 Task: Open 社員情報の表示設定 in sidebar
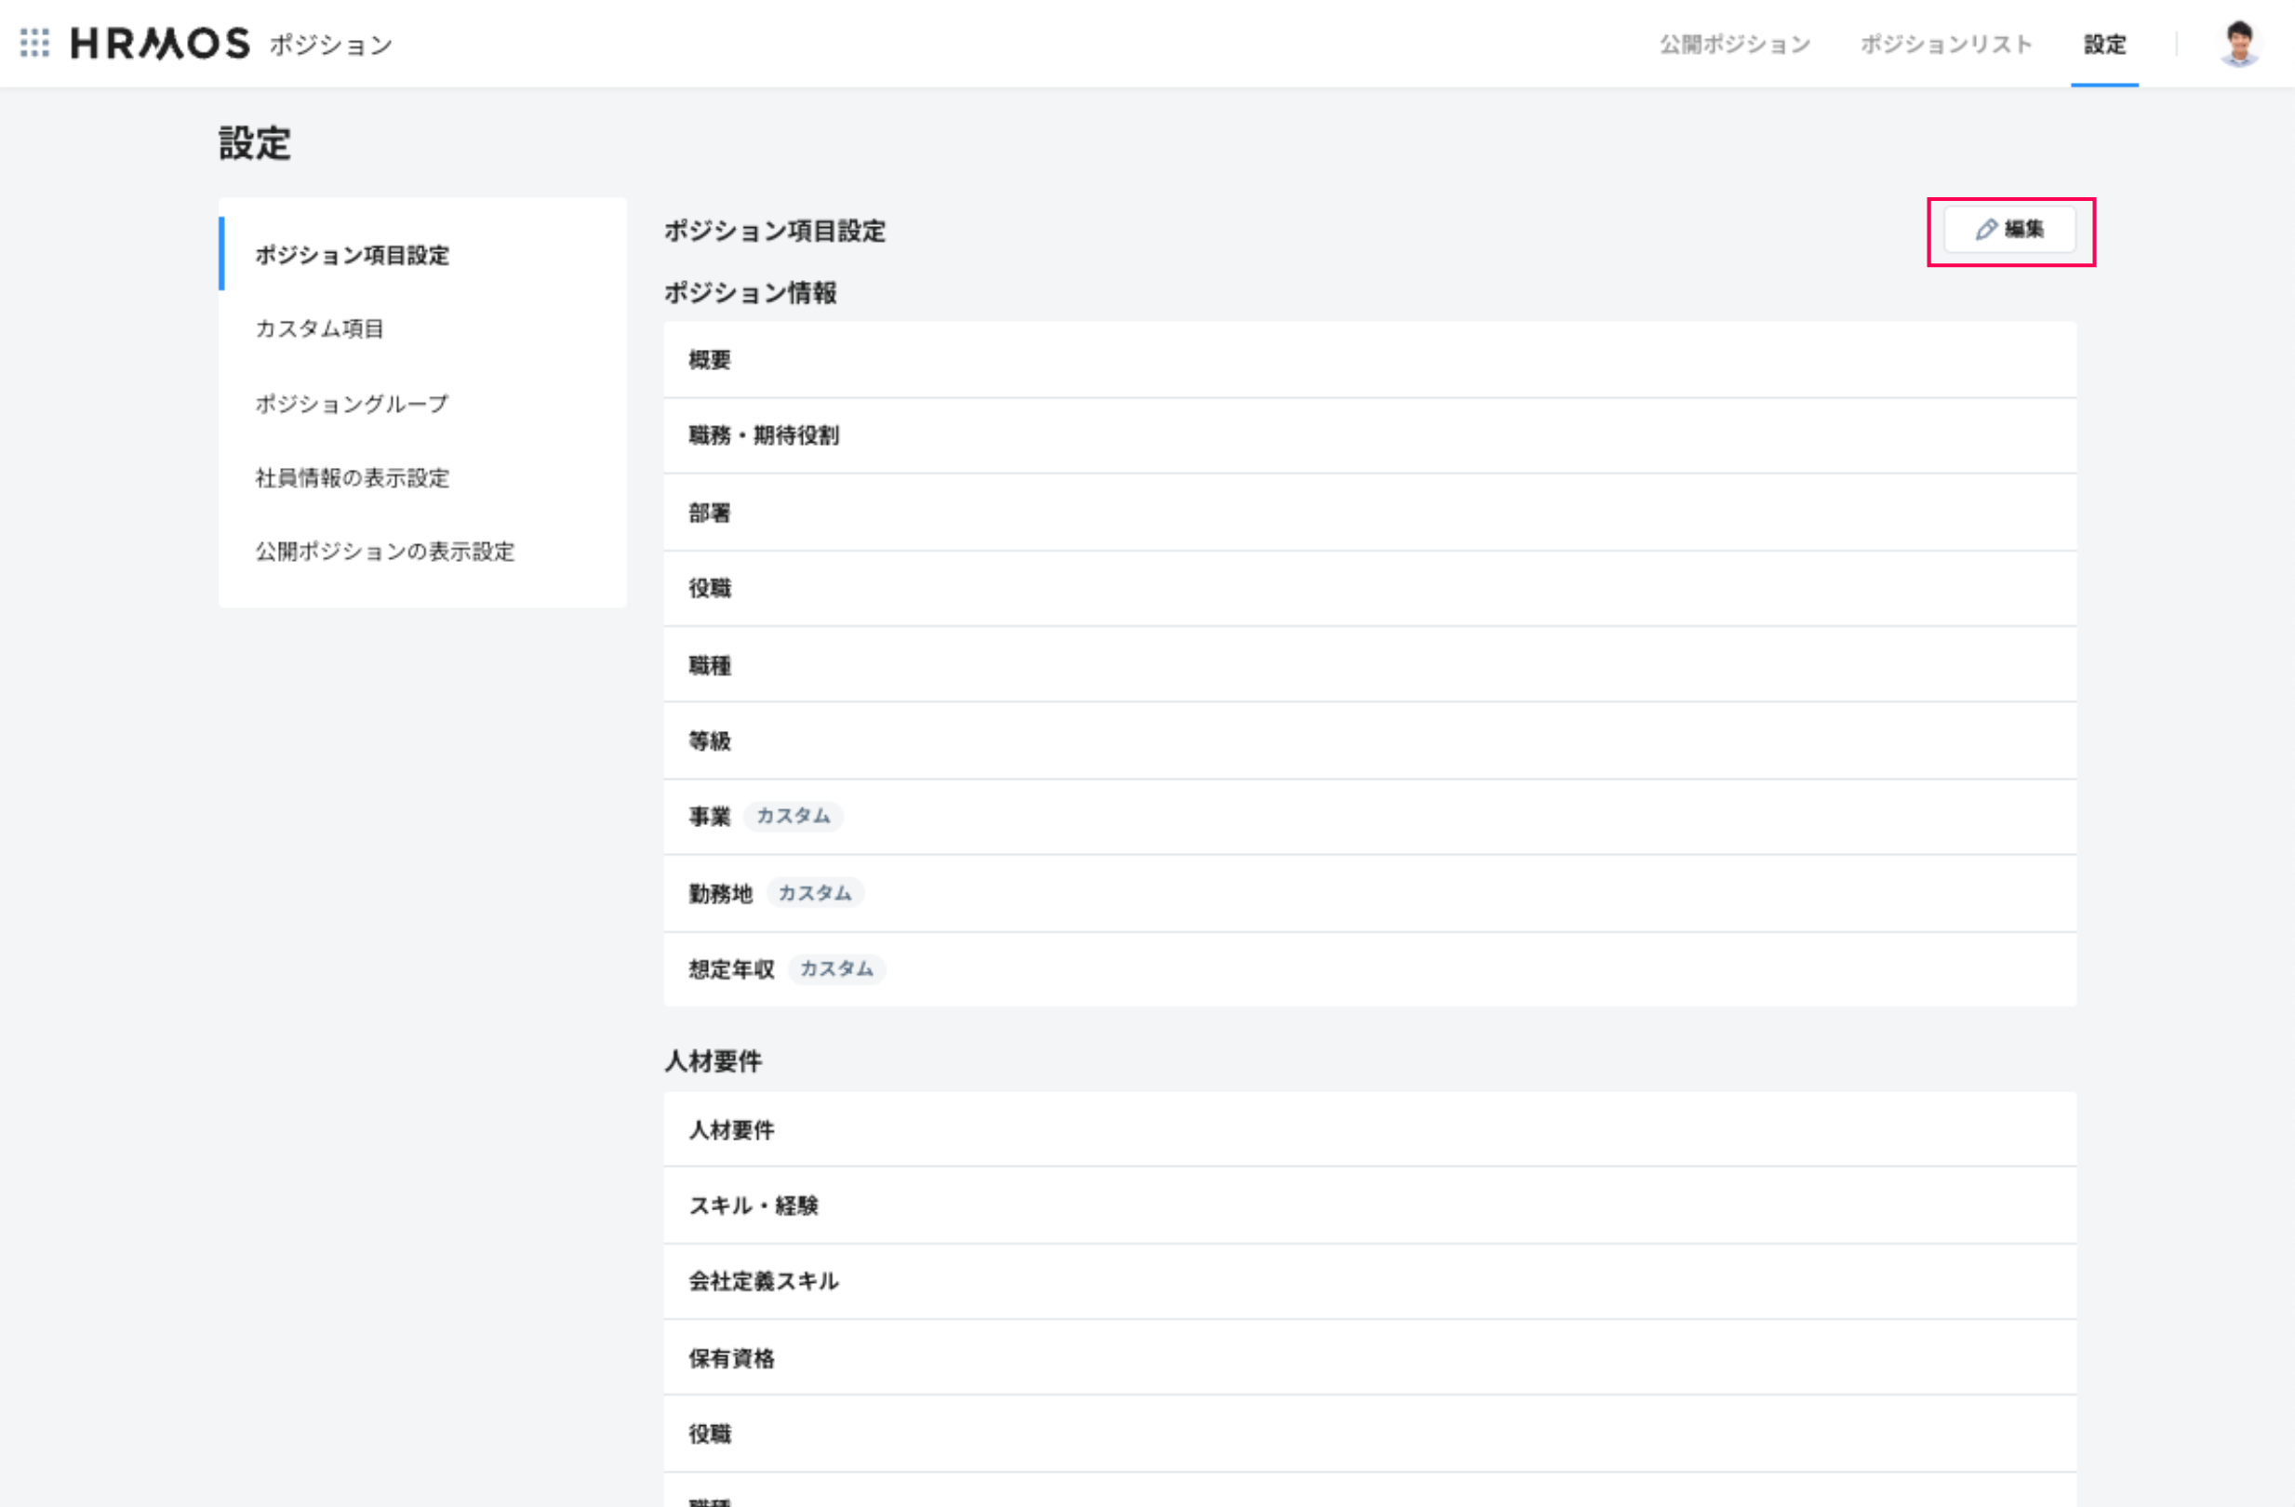coord(352,477)
